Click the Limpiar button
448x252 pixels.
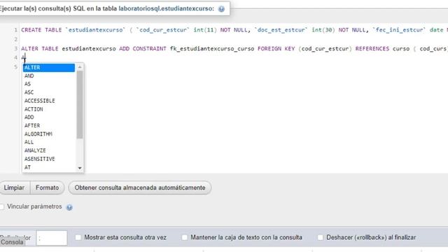[x=14, y=188]
